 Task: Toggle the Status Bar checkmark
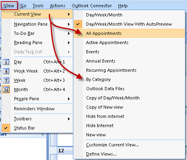(6, 128)
